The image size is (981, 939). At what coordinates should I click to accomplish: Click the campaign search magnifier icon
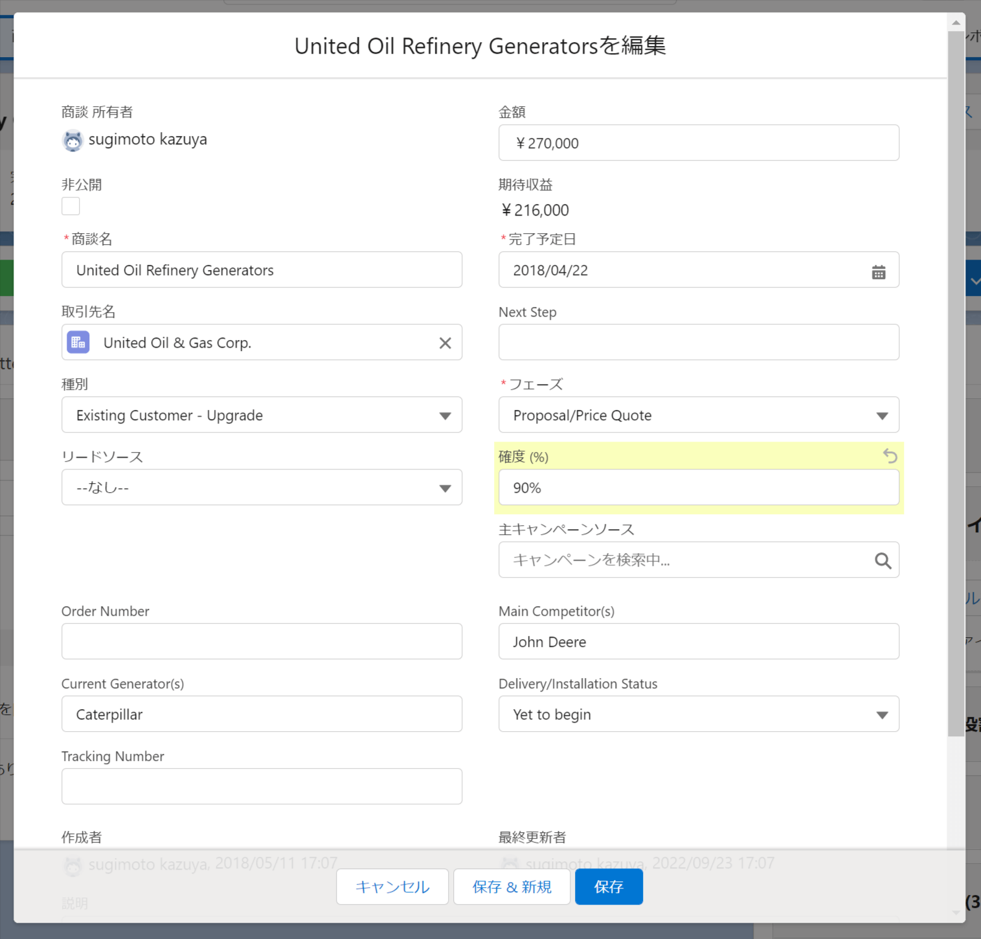[x=883, y=561]
